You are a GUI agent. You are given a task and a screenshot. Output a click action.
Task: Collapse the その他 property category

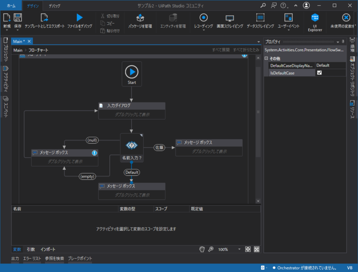(266, 58)
